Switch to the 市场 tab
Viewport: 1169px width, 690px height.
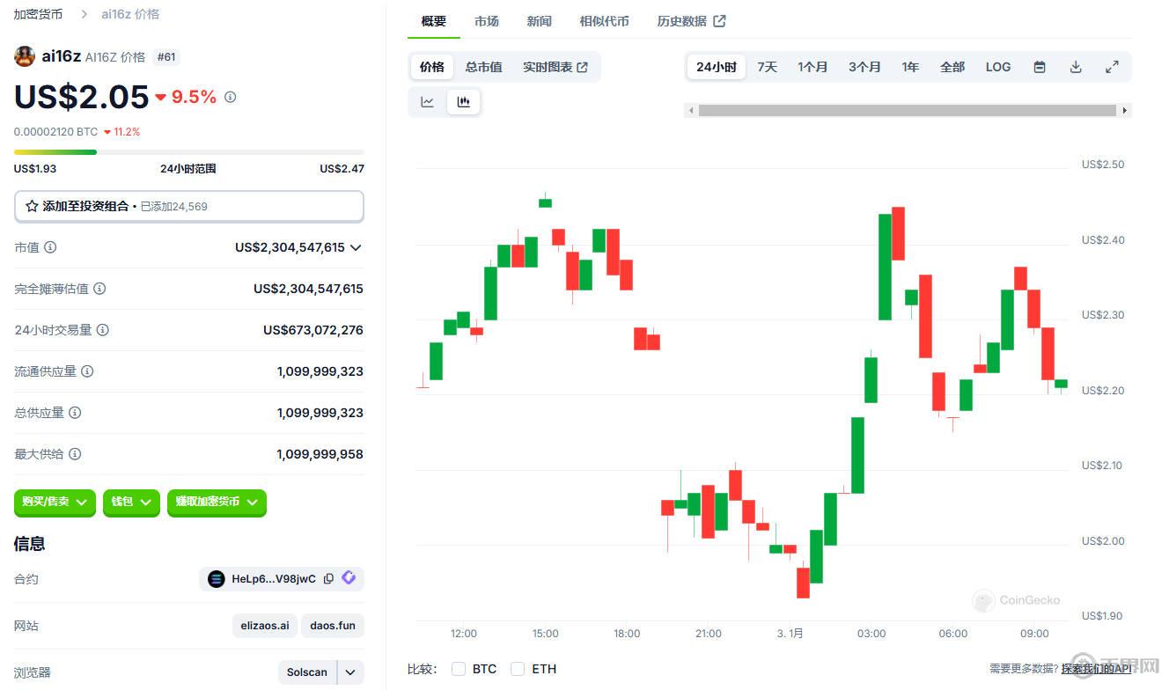[x=486, y=21]
